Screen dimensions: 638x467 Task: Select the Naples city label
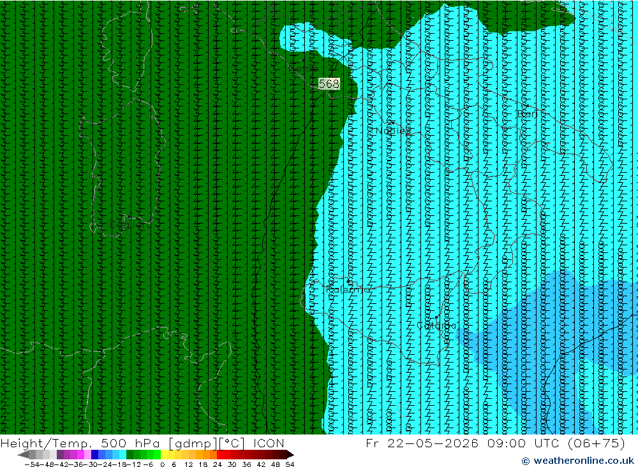click(x=394, y=131)
